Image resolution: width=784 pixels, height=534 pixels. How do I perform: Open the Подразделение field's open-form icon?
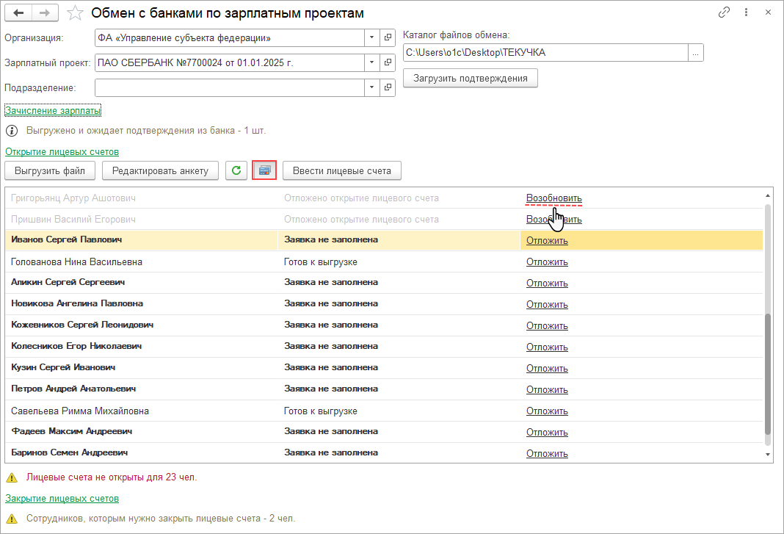coord(388,88)
